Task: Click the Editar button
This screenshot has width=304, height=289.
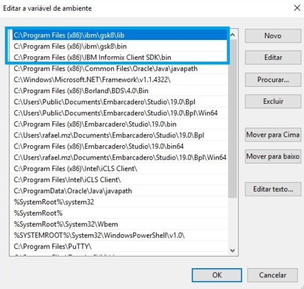Action: point(273,57)
